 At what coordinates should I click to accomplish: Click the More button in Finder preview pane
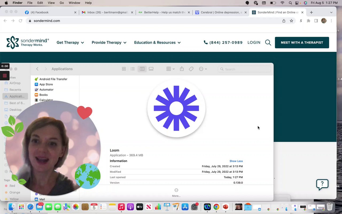point(176,193)
